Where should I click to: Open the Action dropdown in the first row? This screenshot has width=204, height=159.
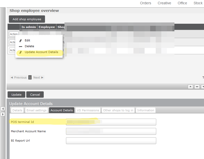click(x=14, y=34)
